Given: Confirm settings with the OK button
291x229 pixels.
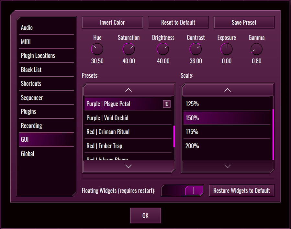Looking at the screenshot, I should pyautogui.click(x=146, y=215).
